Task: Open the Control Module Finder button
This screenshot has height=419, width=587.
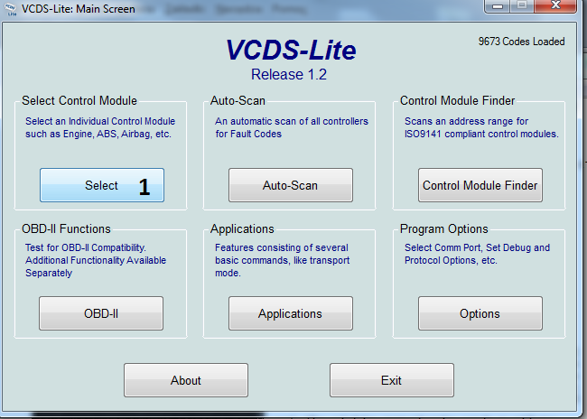Action: pyautogui.click(x=480, y=185)
